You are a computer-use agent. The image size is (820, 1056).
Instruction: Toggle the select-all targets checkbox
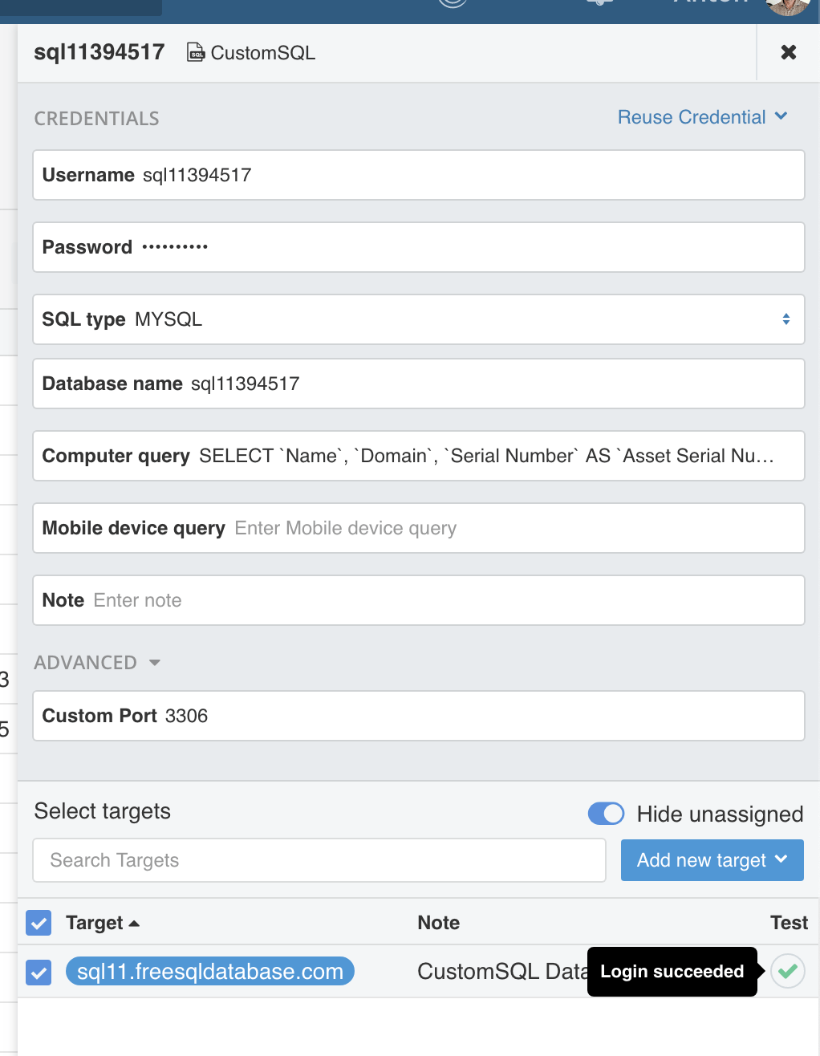click(39, 923)
